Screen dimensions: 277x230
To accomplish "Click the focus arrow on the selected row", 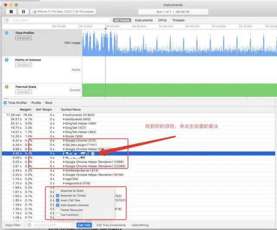I will [93, 153].
